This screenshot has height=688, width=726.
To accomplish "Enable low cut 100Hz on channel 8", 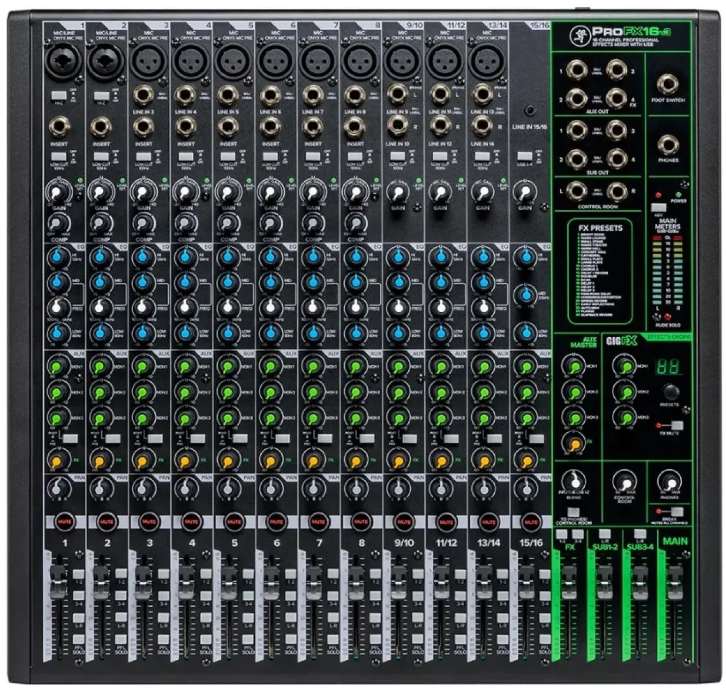I will 355,156.
